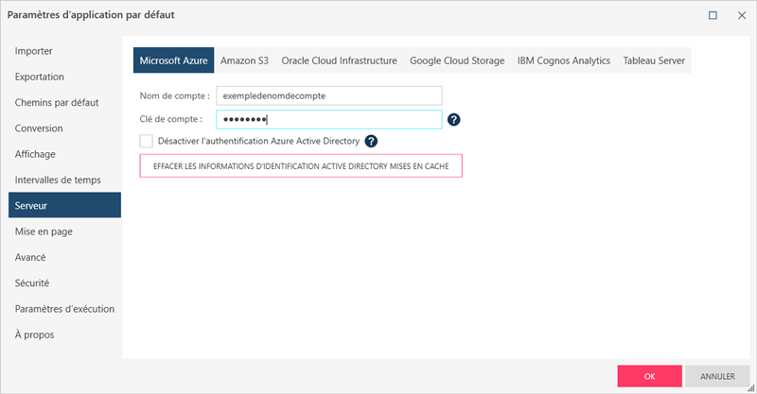
Task: Select the Google Cloud Storage tab
Action: [x=457, y=60]
